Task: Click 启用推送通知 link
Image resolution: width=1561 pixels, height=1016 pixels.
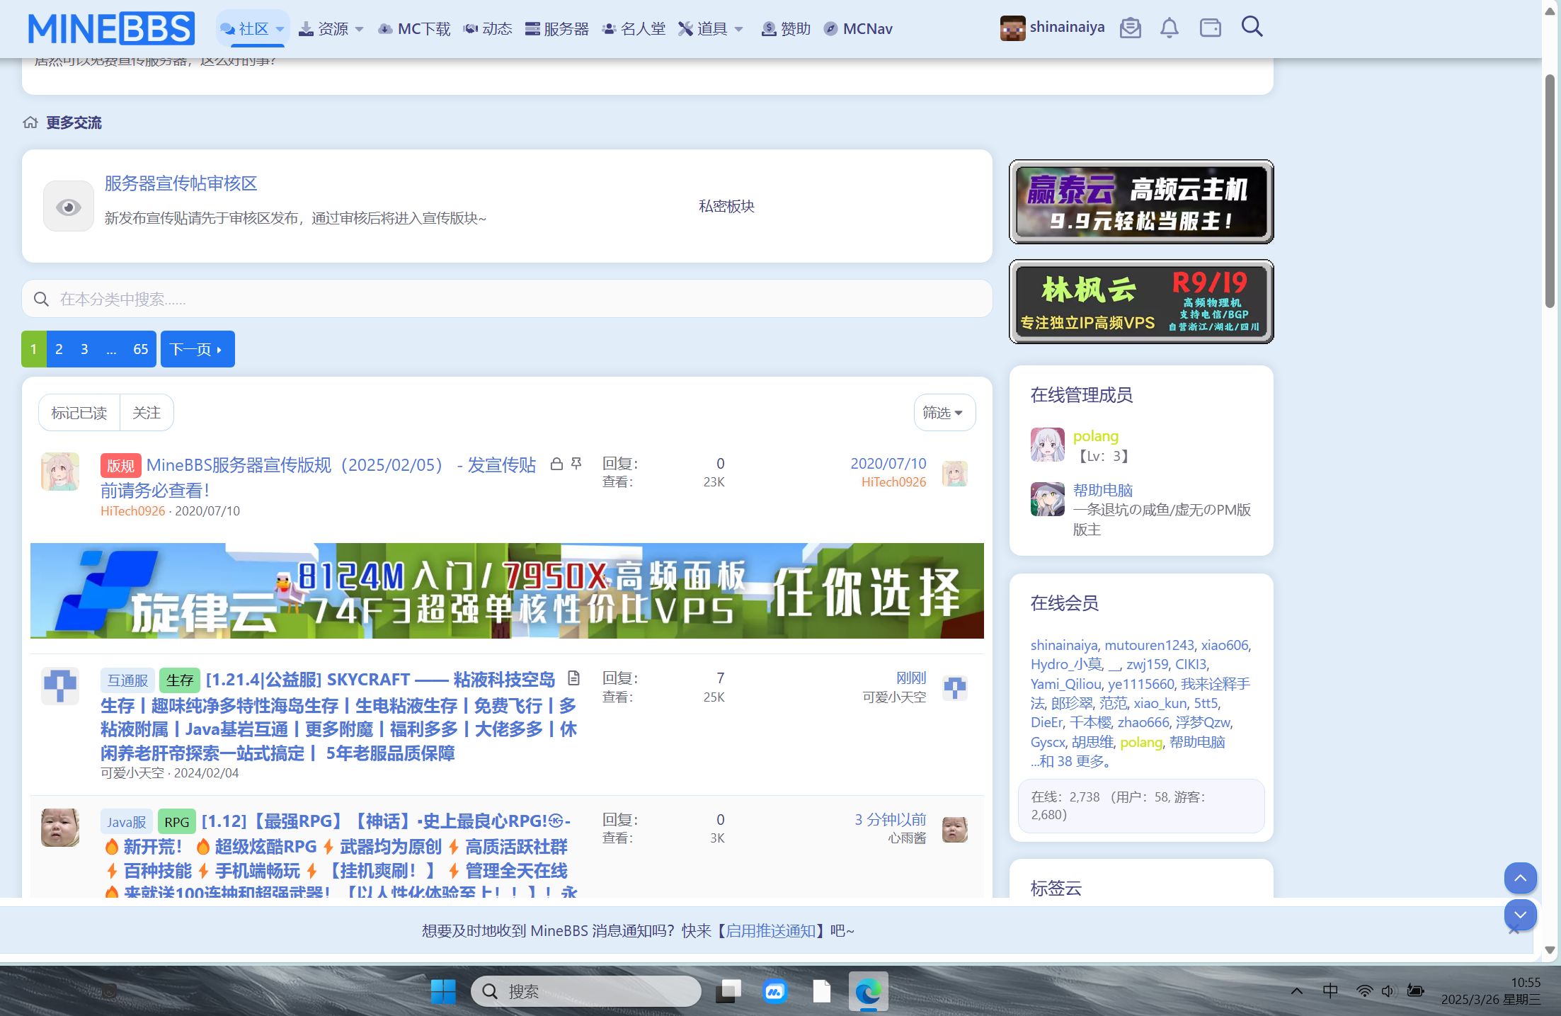Action: tap(770, 930)
